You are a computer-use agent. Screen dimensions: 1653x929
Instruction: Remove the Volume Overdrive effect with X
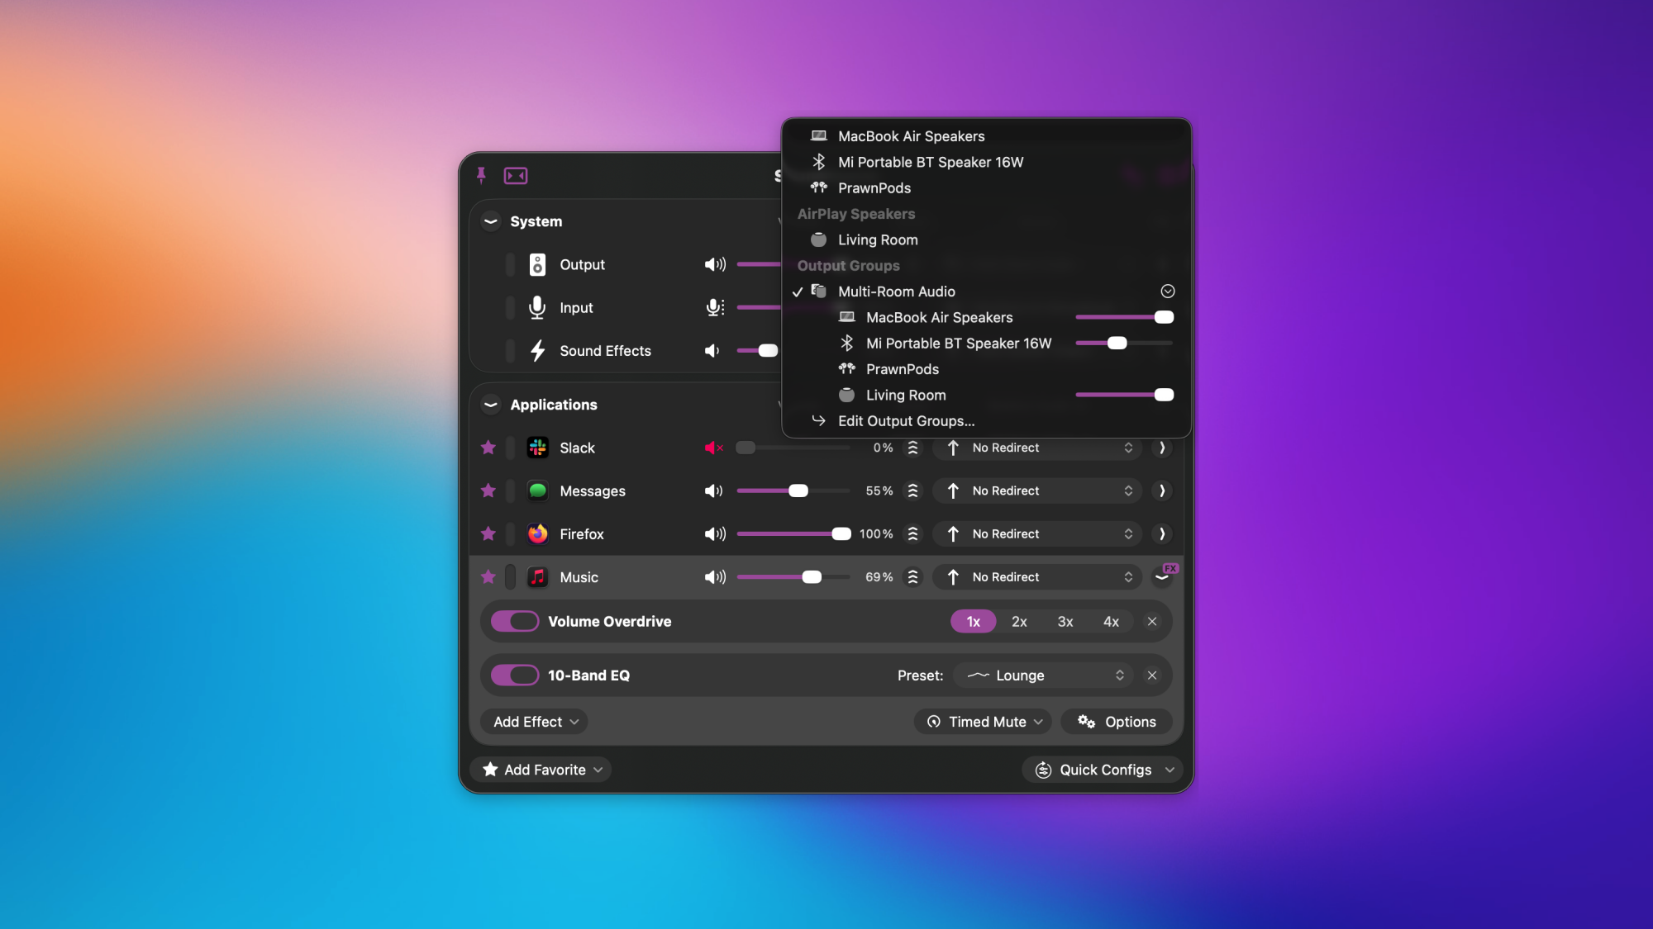pyautogui.click(x=1152, y=622)
